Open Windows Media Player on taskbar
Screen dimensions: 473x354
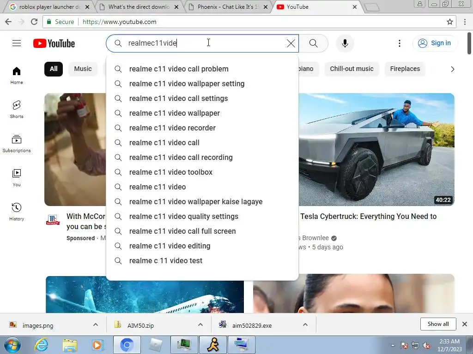(x=97, y=345)
